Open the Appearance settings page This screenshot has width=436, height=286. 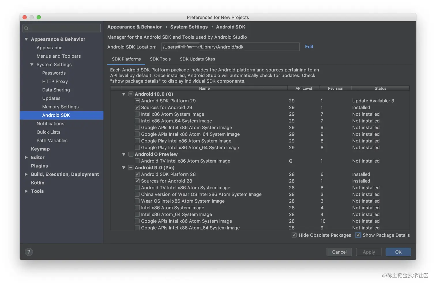coord(49,48)
